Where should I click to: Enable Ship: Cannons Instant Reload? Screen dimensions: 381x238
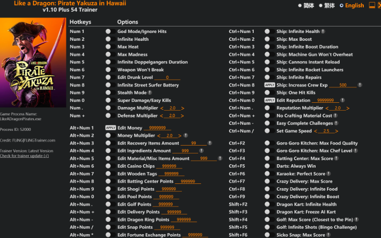pos(269,62)
